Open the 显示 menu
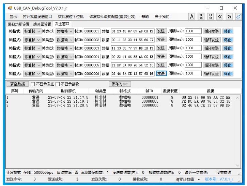247x186 pixels. (x=13, y=17)
